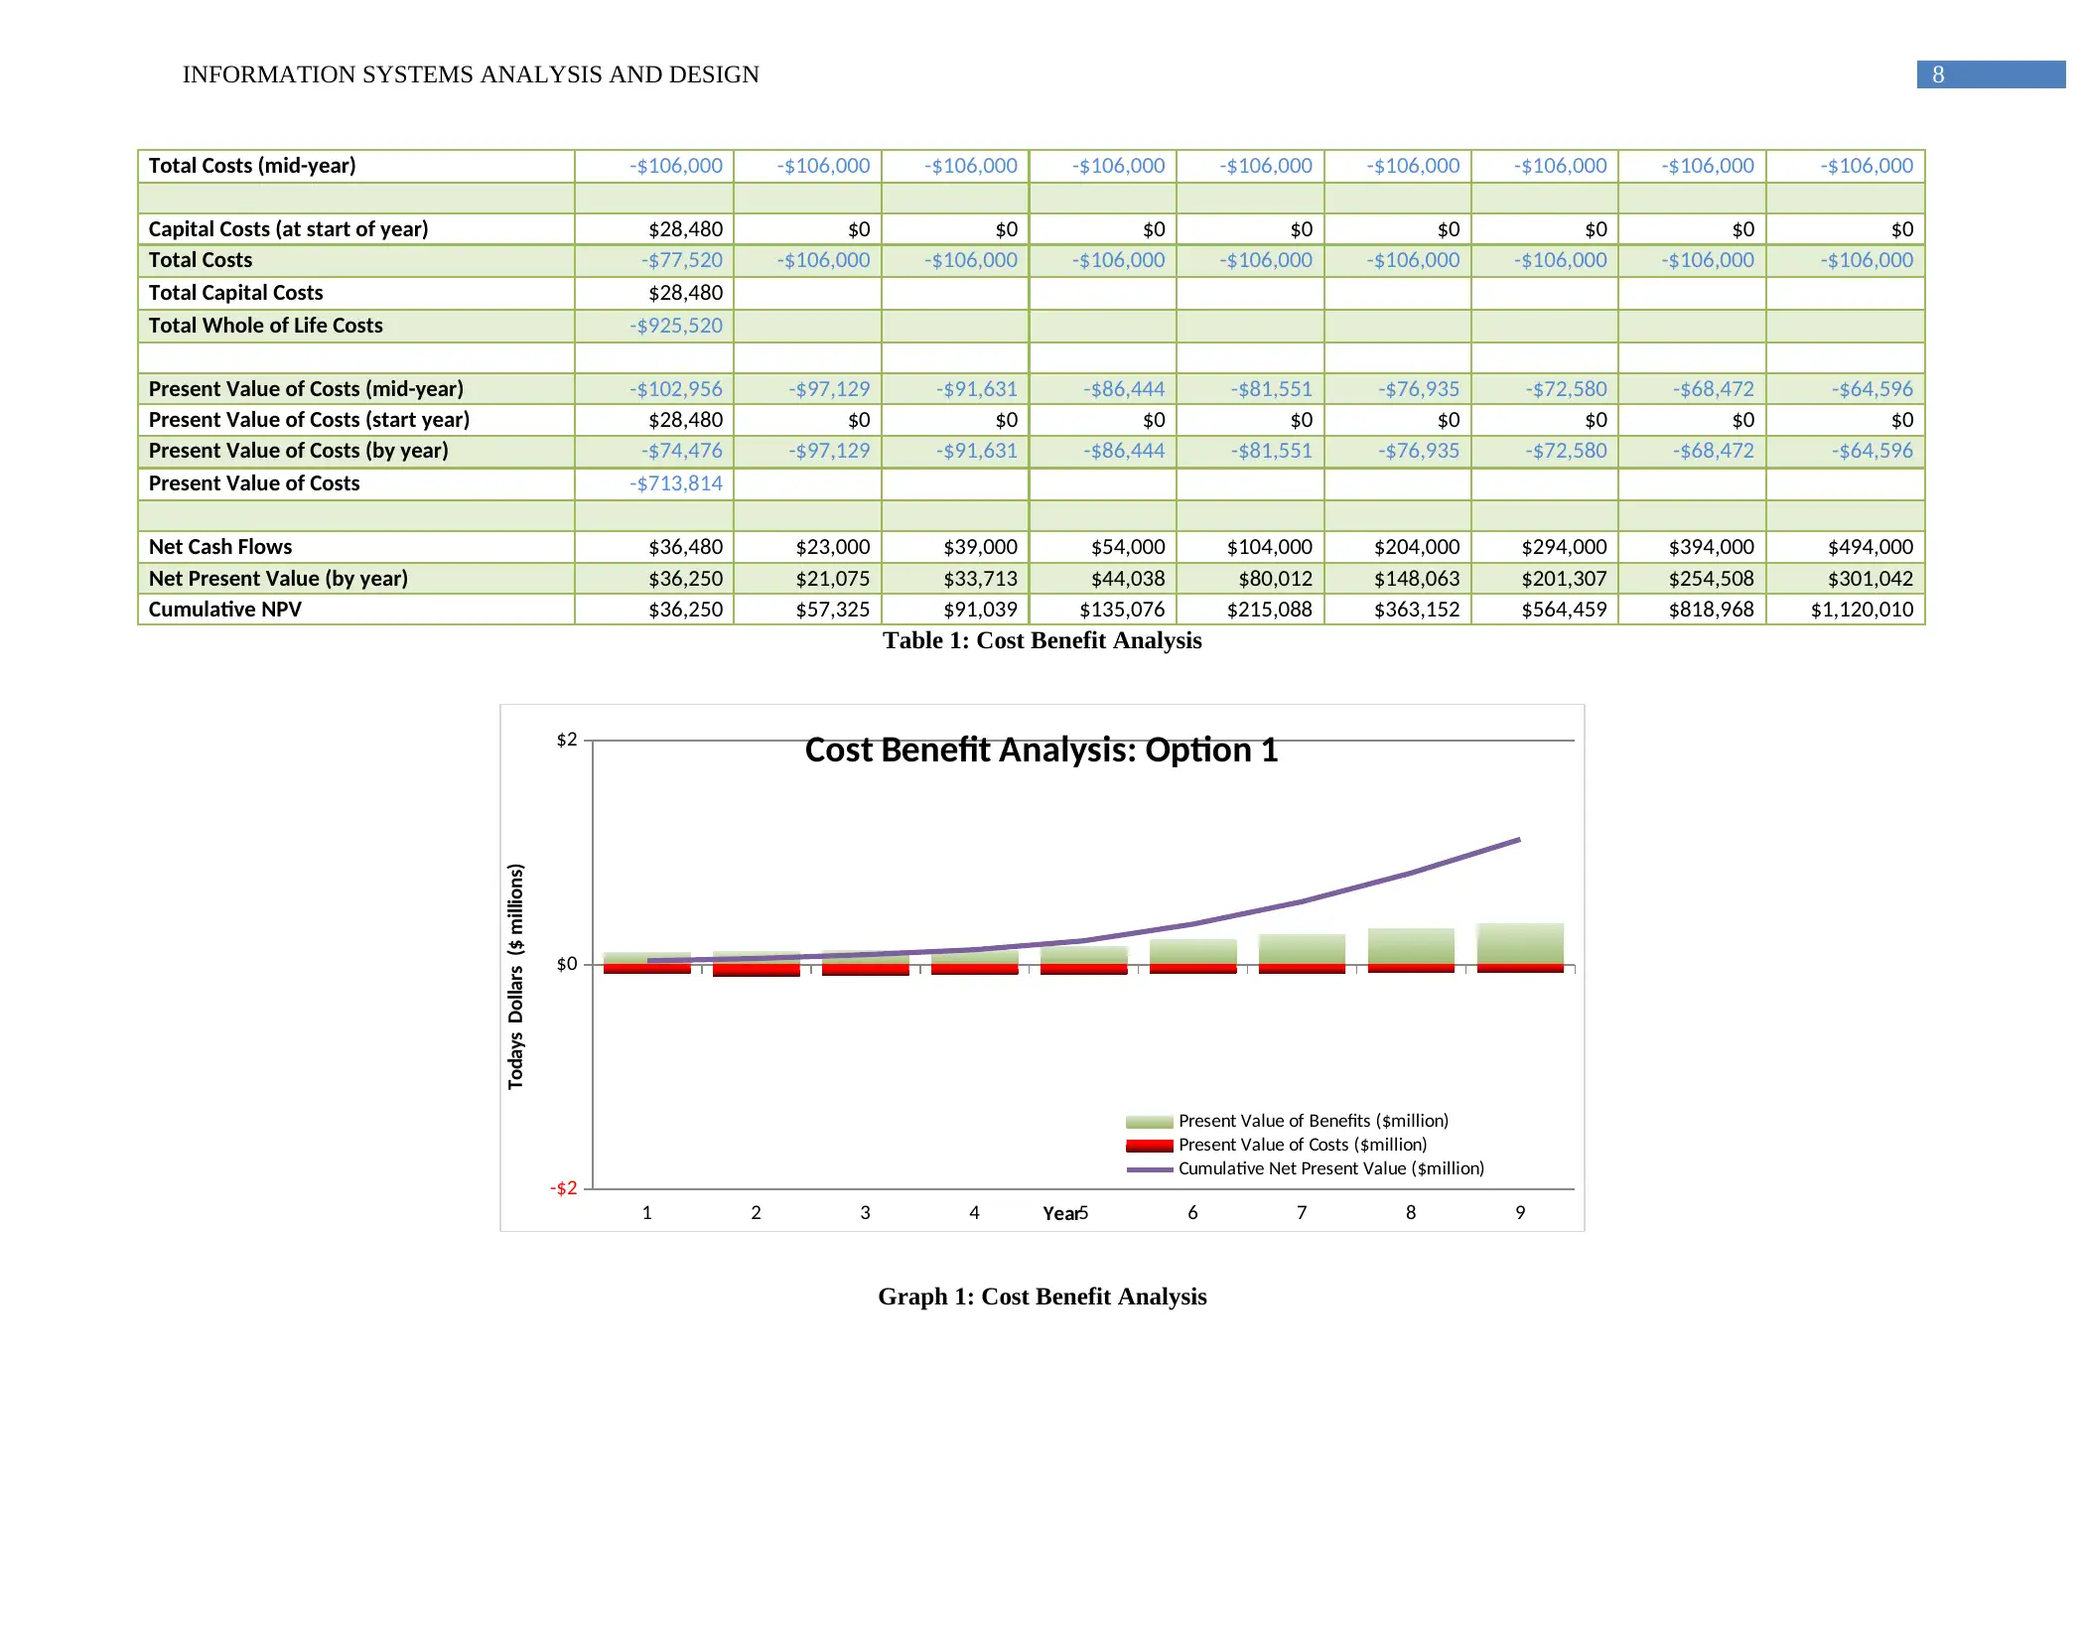The width and height of the screenshot is (2085, 1638).
Task: Select the value -$102,956
Action: click(676, 389)
